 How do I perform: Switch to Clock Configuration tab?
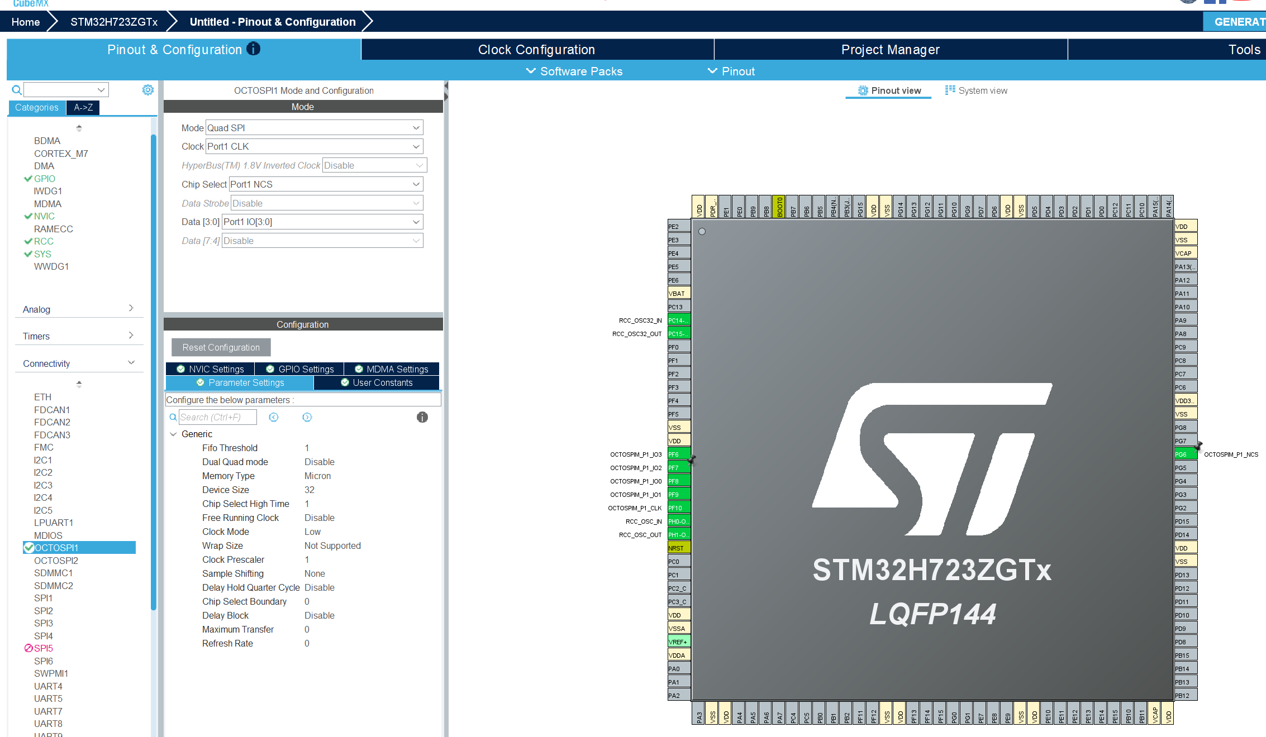[x=537, y=49]
